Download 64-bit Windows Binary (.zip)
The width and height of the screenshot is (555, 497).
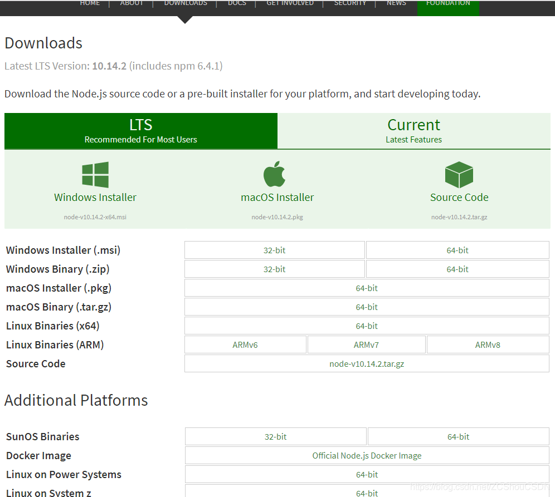(x=457, y=269)
